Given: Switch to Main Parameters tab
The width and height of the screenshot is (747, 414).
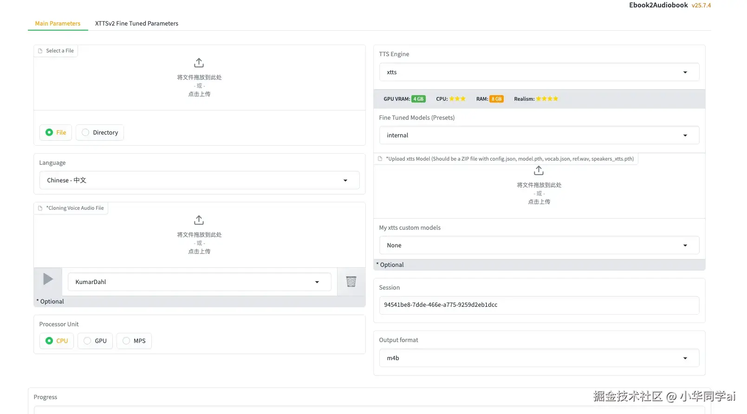Looking at the screenshot, I should pos(58,23).
